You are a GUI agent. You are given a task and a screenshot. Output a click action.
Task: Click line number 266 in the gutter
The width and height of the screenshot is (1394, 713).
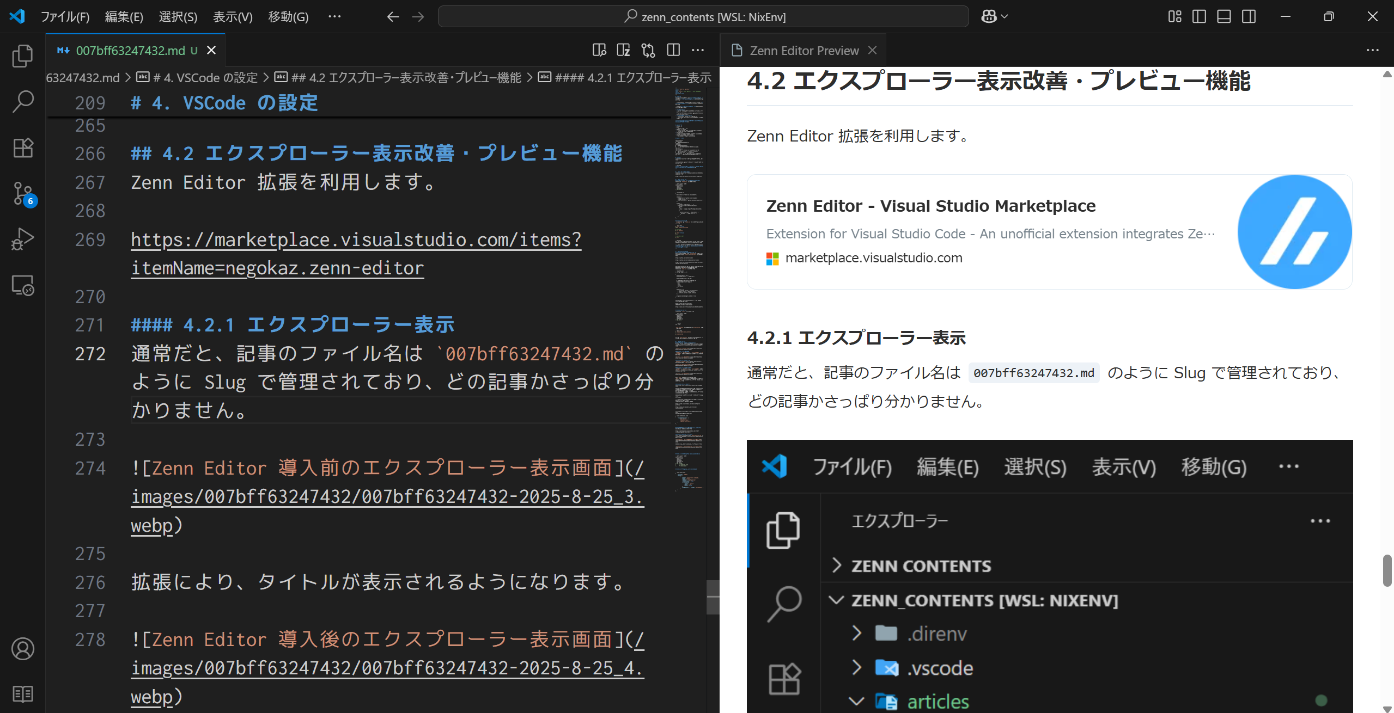90,154
